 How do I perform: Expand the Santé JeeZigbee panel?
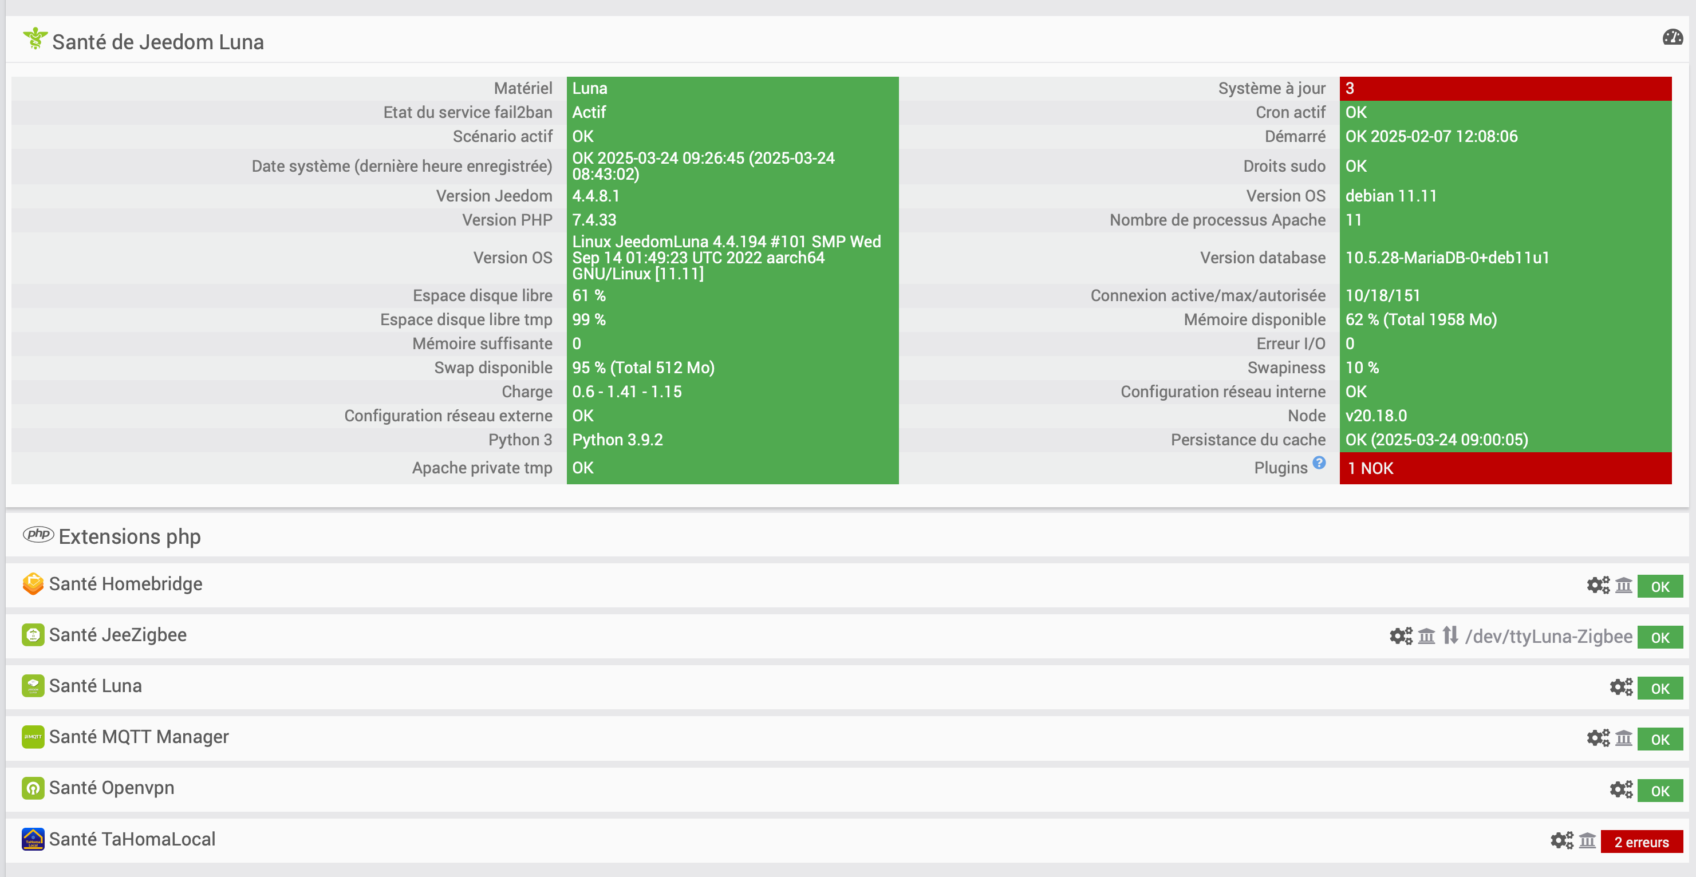(x=847, y=636)
